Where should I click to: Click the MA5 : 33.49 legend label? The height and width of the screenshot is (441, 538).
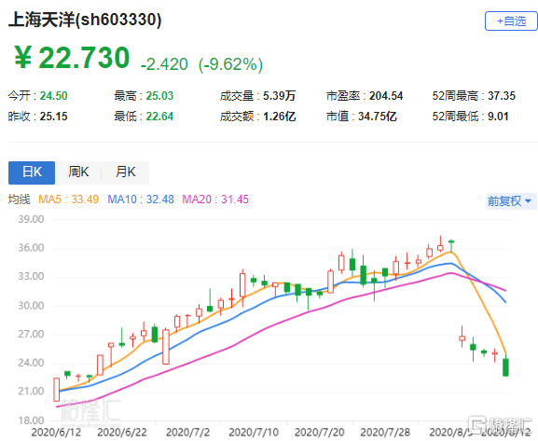[x=69, y=200]
